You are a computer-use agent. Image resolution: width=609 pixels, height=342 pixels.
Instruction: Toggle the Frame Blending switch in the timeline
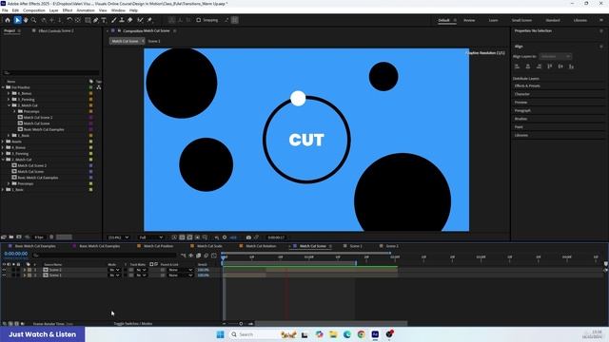click(199, 256)
